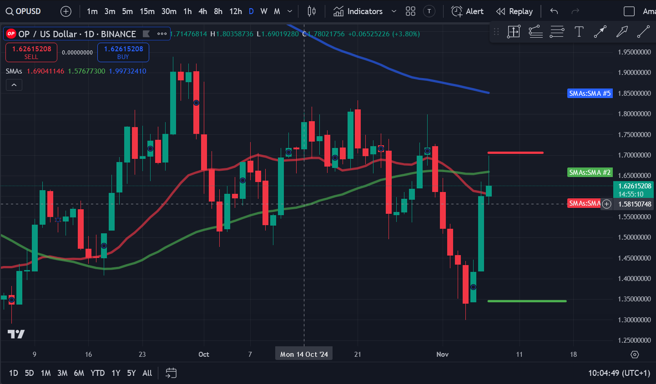Select the weekly W interval
656x384 pixels.
pyautogui.click(x=264, y=11)
